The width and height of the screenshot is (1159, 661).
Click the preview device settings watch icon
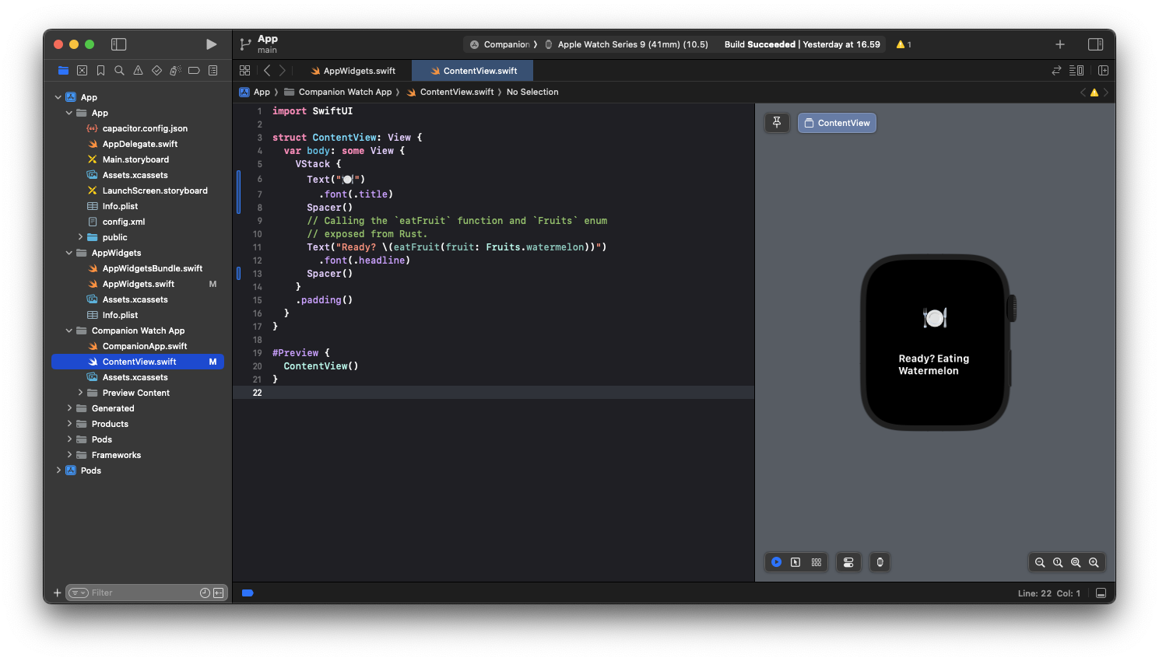click(x=880, y=562)
